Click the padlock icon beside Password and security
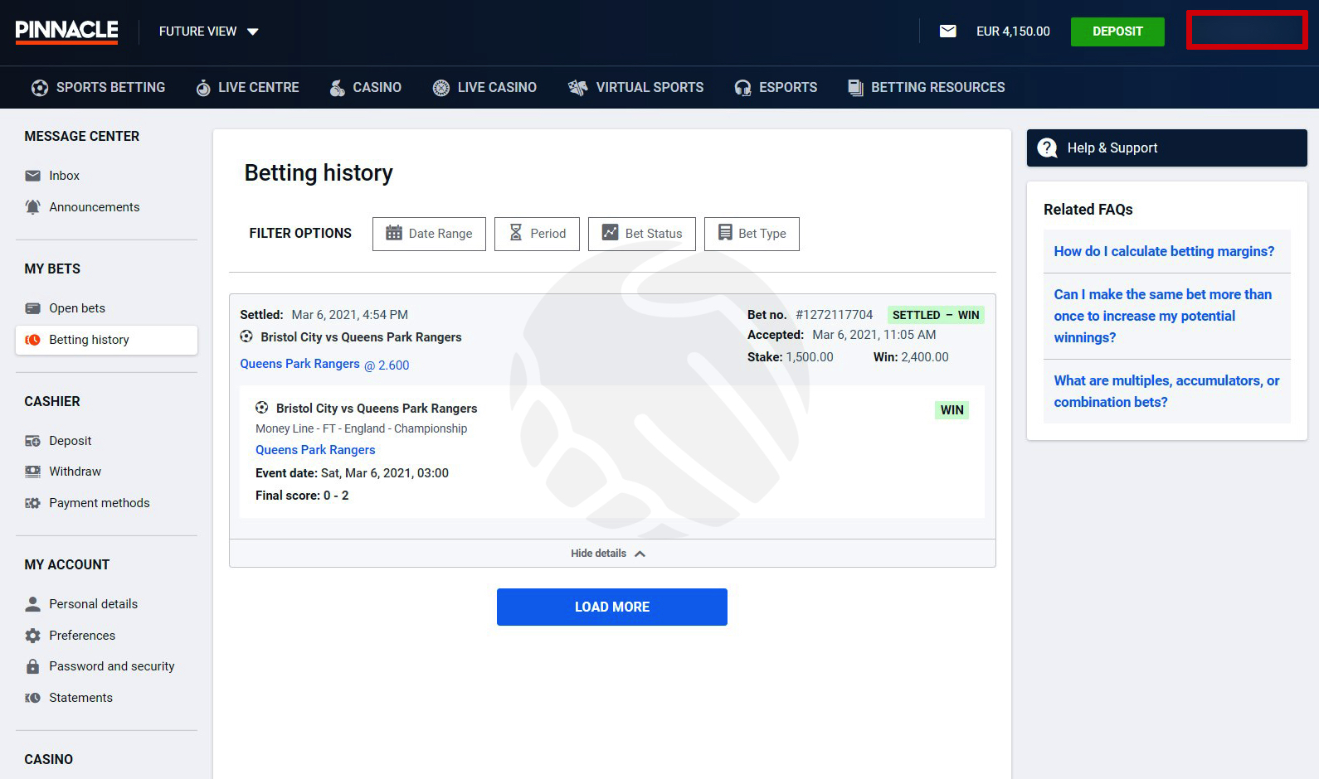Screen dimensions: 1319x779 [32, 666]
